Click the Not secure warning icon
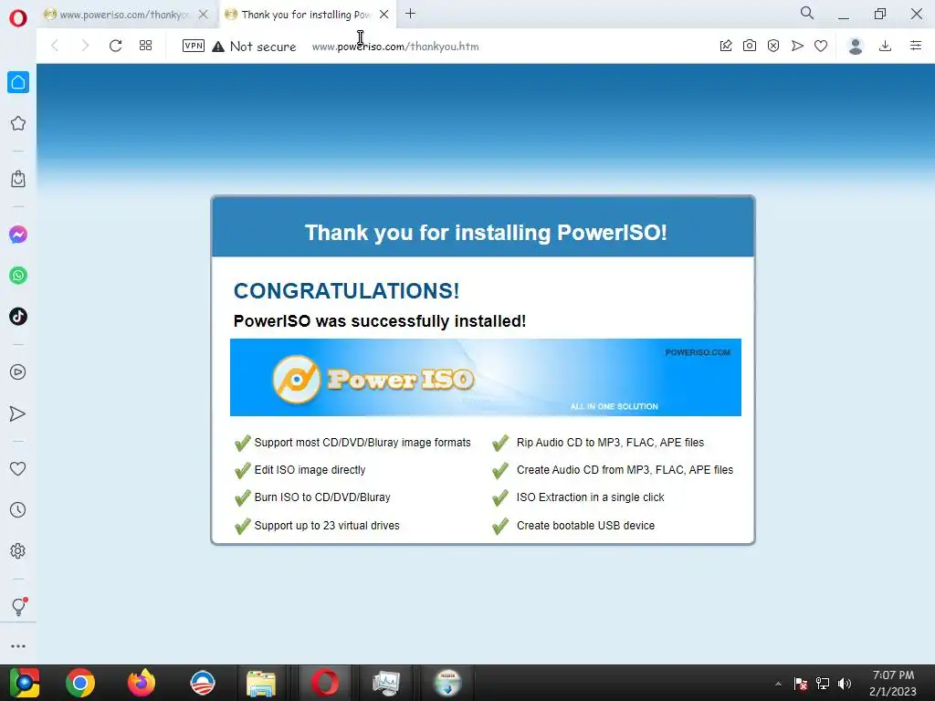Viewport: 935px width, 701px height. 218,47
